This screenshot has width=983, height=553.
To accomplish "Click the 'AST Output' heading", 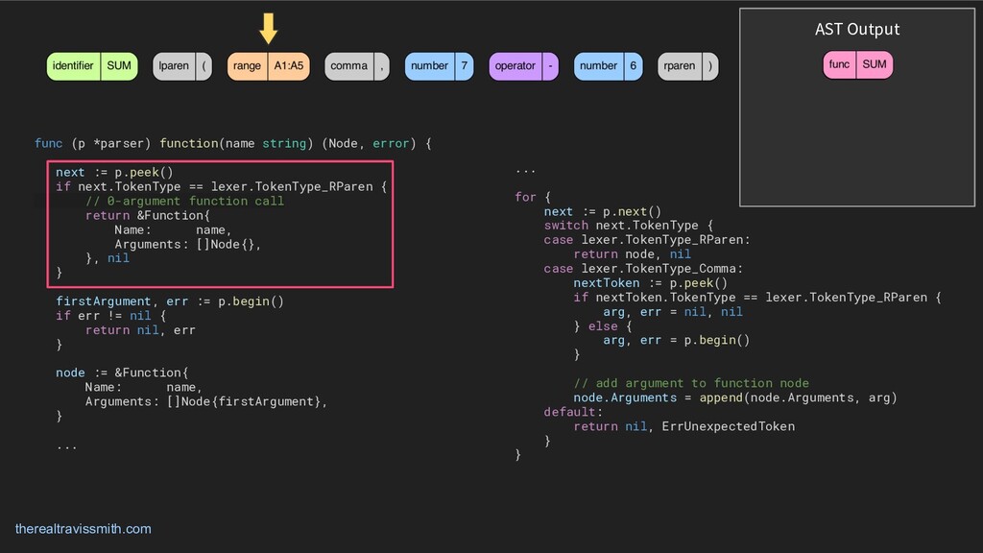I will coord(857,29).
